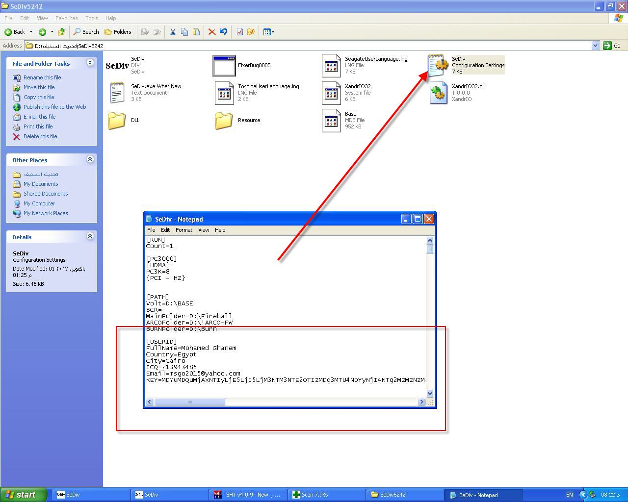Click the Copy icon in toolbar
Screen dimensions: 628x502
click(x=184, y=32)
